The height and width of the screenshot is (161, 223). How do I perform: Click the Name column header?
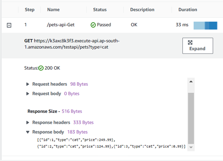click(53, 10)
